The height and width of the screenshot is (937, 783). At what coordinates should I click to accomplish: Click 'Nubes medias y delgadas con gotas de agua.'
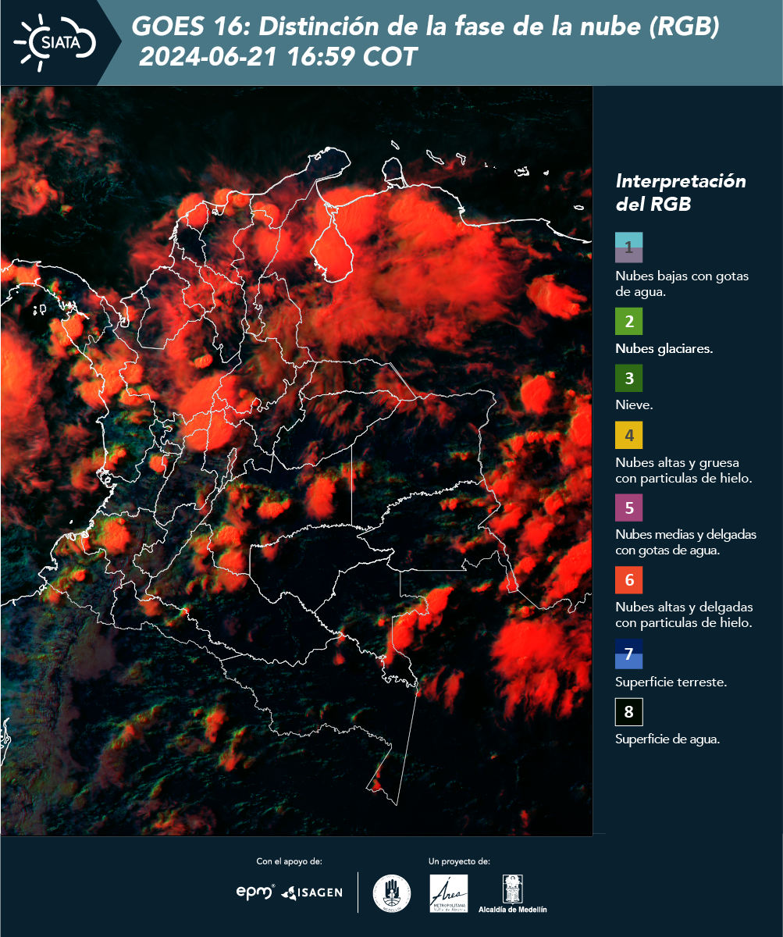click(x=685, y=543)
